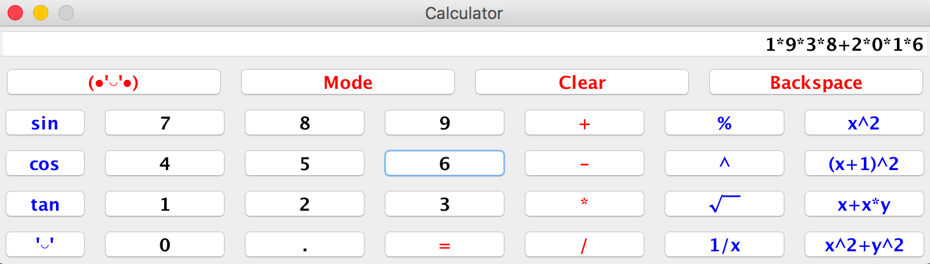Click the square root symbol button
This screenshot has width=930, height=264.
tap(725, 204)
